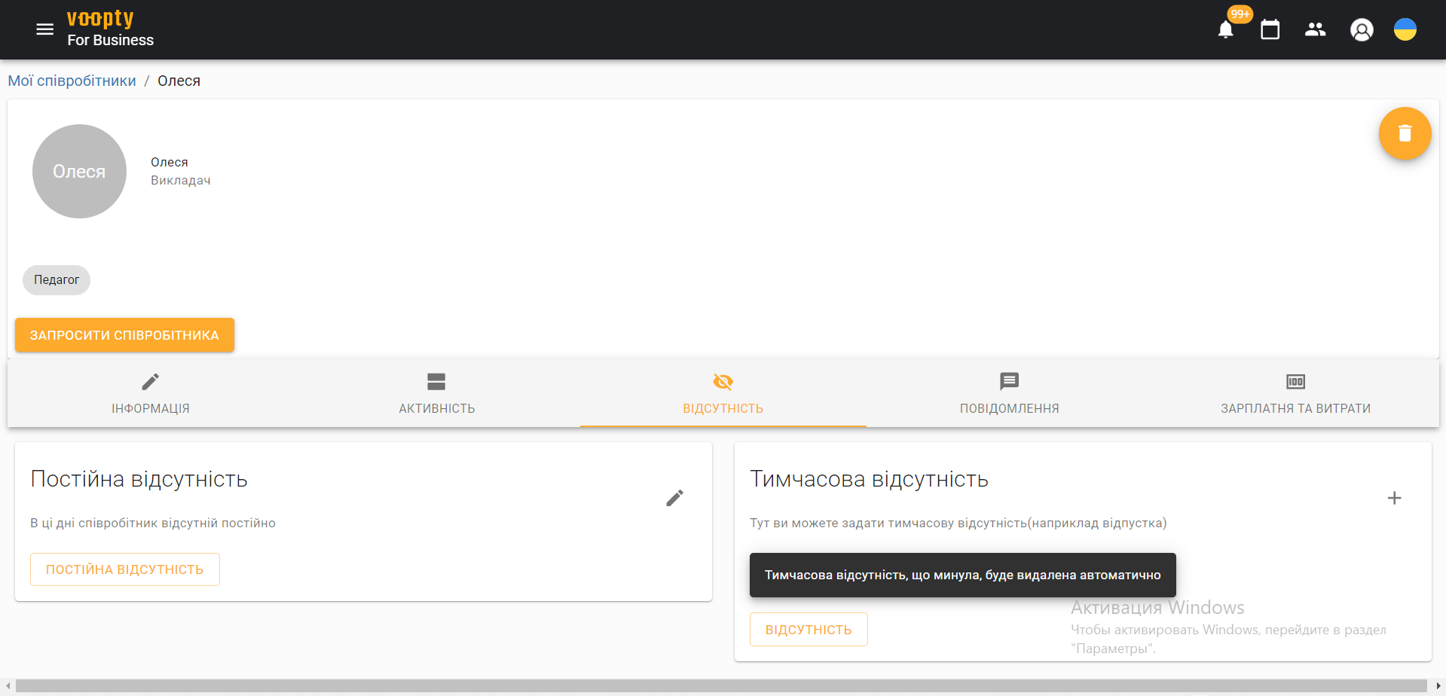This screenshot has height=696, width=1446.
Task: Open the user account profile icon
Action: [x=1361, y=30]
